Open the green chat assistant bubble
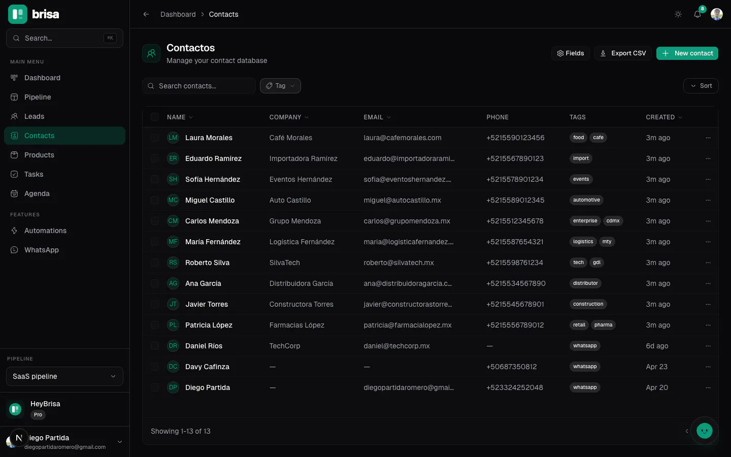Viewport: 731px width, 457px height. click(704, 431)
